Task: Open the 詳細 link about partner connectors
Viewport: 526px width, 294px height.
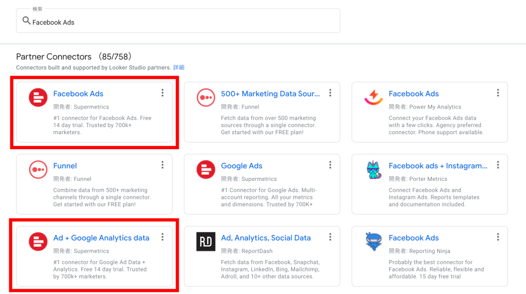Action: click(179, 67)
